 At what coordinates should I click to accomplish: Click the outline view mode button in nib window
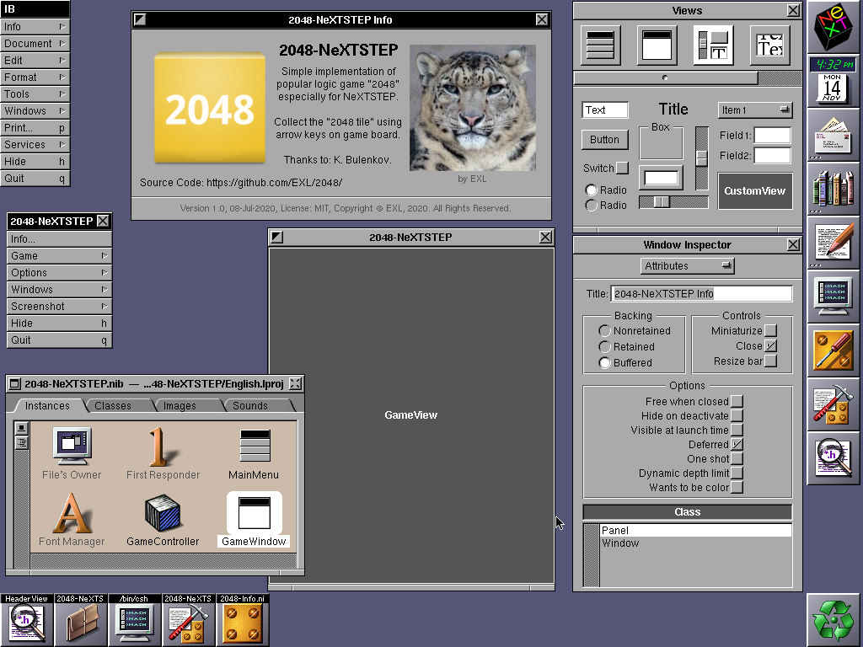coord(21,442)
